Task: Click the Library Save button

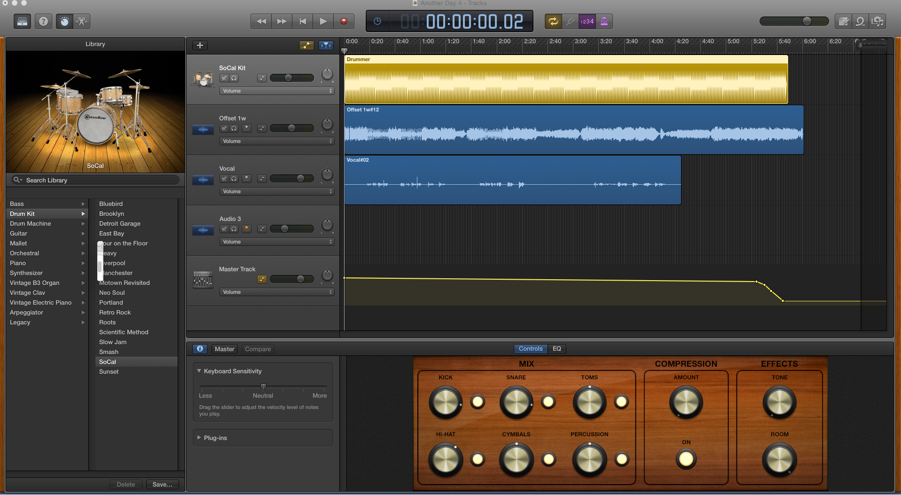Action: point(162,484)
